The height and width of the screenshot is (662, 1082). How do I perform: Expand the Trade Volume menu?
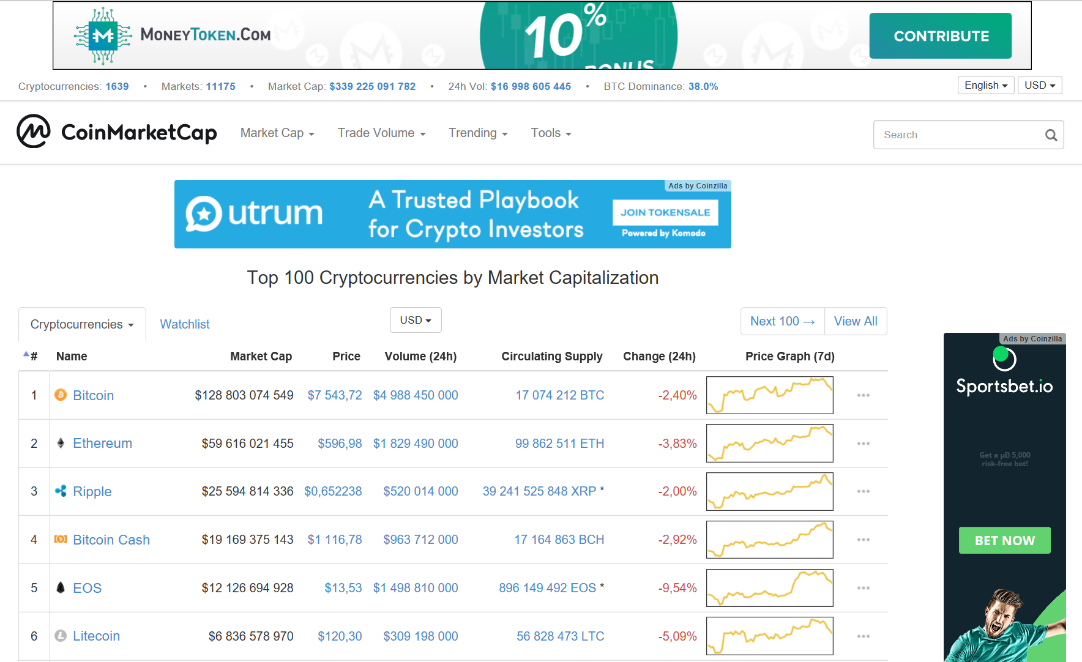(381, 133)
